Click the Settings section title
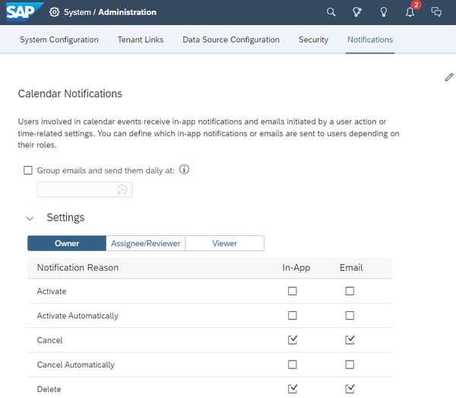Image resolution: width=456 pixels, height=398 pixels. tap(65, 218)
